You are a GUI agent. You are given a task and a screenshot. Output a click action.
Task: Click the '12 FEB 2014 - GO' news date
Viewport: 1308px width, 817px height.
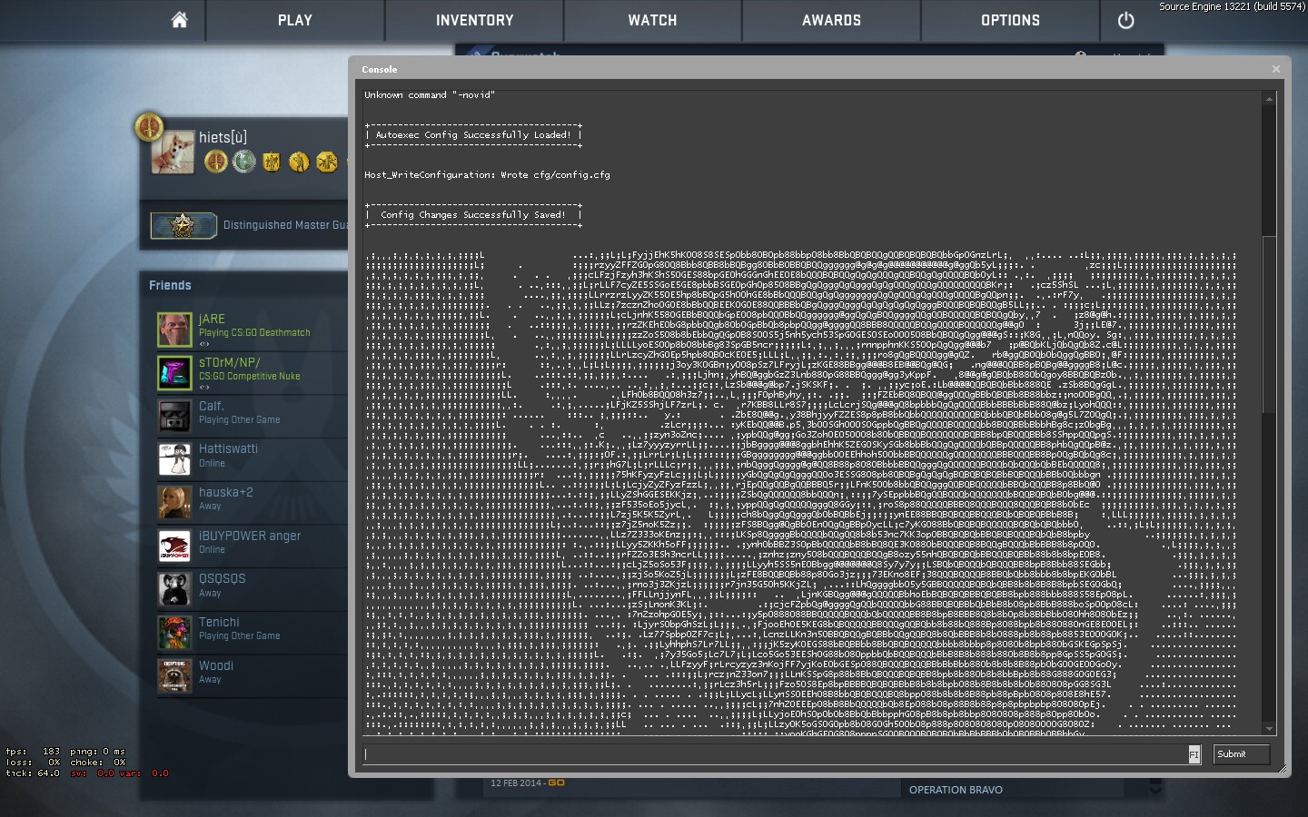pos(528,783)
